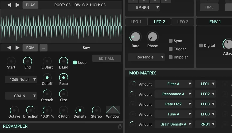Click the lock icon in Resampler header
The image size is (232, 133).
coord(120,126)
